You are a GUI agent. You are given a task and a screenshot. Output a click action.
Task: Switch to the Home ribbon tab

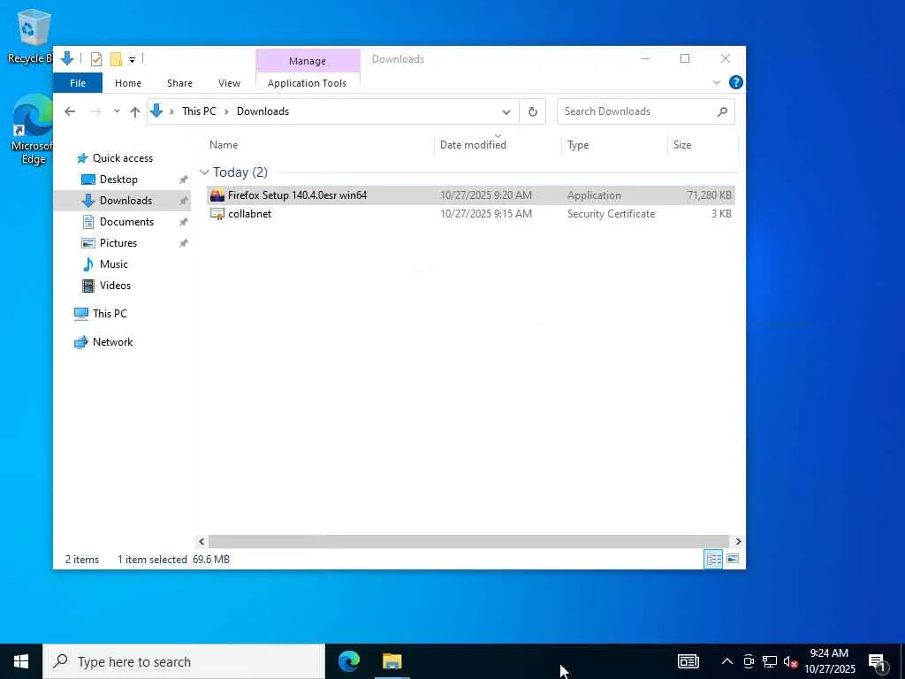(x=128, y=83)
